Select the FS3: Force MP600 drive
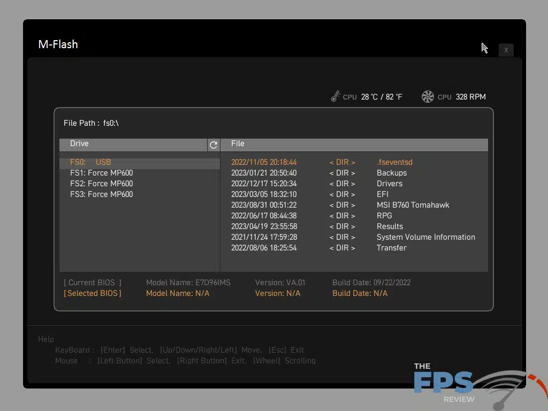Image resolution: width=548 pixels, height=411 pixels. (101, 194)
